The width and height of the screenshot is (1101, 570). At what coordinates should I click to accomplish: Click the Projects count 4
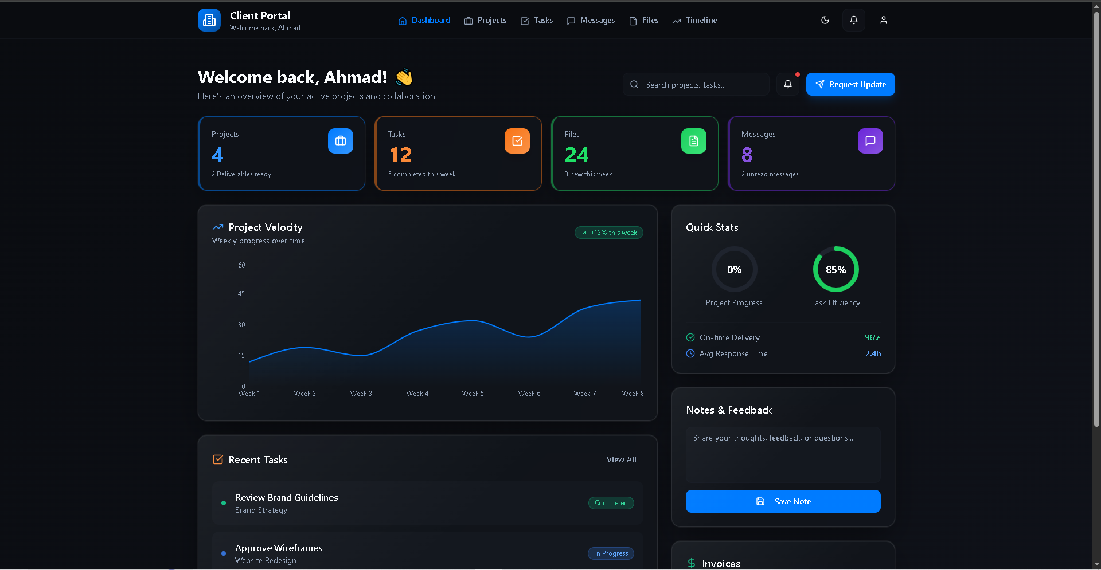click(217, 155)
